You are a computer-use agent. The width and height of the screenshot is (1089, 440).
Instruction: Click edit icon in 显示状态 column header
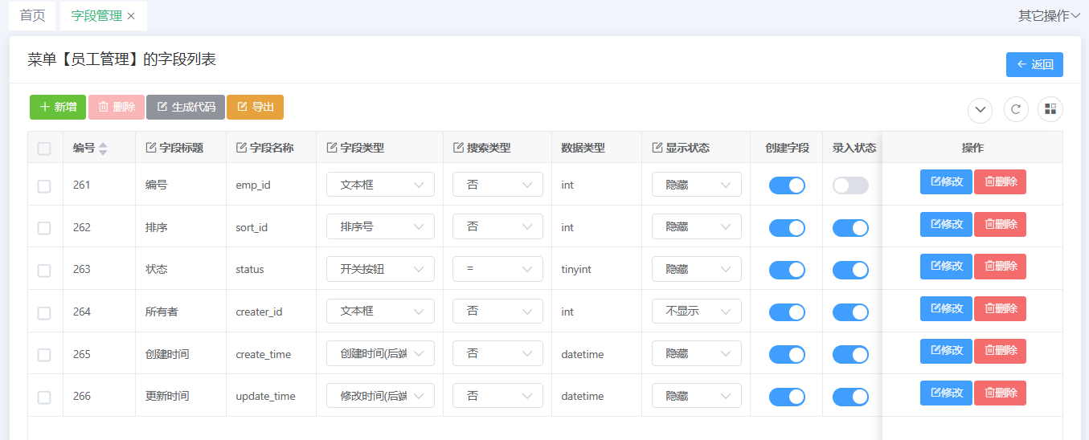tap(657, 148)
